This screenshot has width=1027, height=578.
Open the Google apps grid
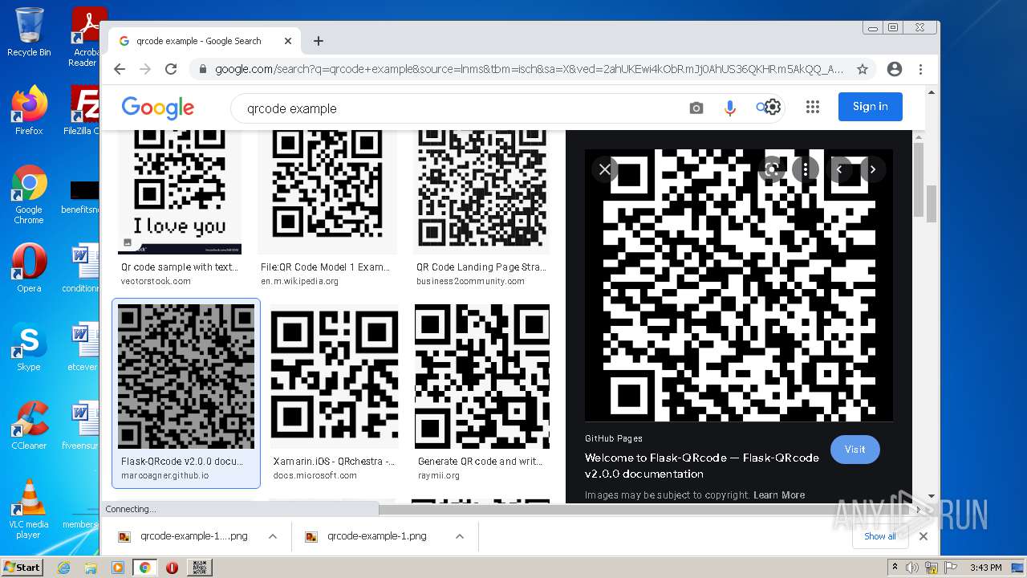813,107
